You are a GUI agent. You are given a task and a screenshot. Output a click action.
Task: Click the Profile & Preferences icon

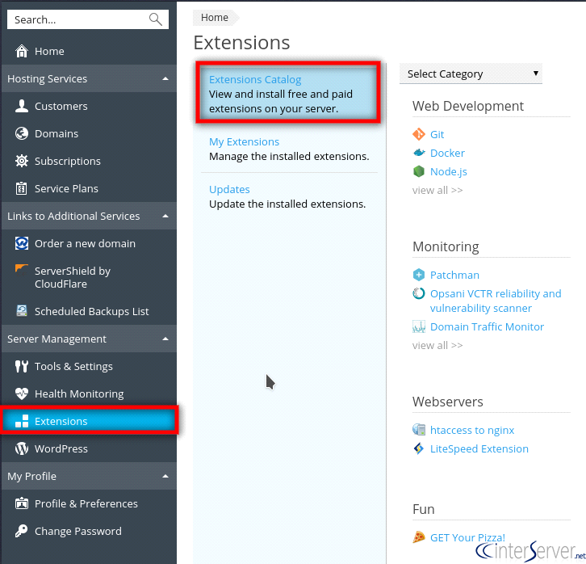click(22, 503)
